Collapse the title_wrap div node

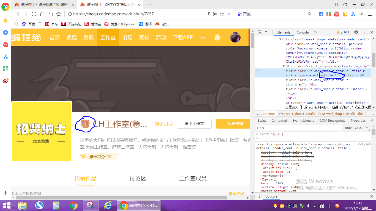[x=284, y=66]
